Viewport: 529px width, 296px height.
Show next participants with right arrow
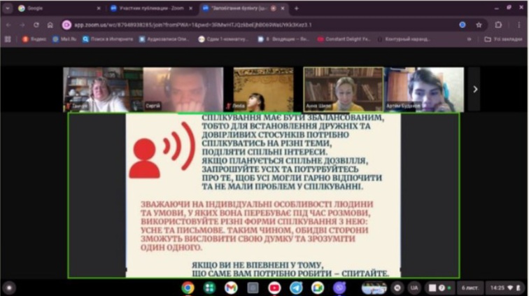click(x=475, y=89)
